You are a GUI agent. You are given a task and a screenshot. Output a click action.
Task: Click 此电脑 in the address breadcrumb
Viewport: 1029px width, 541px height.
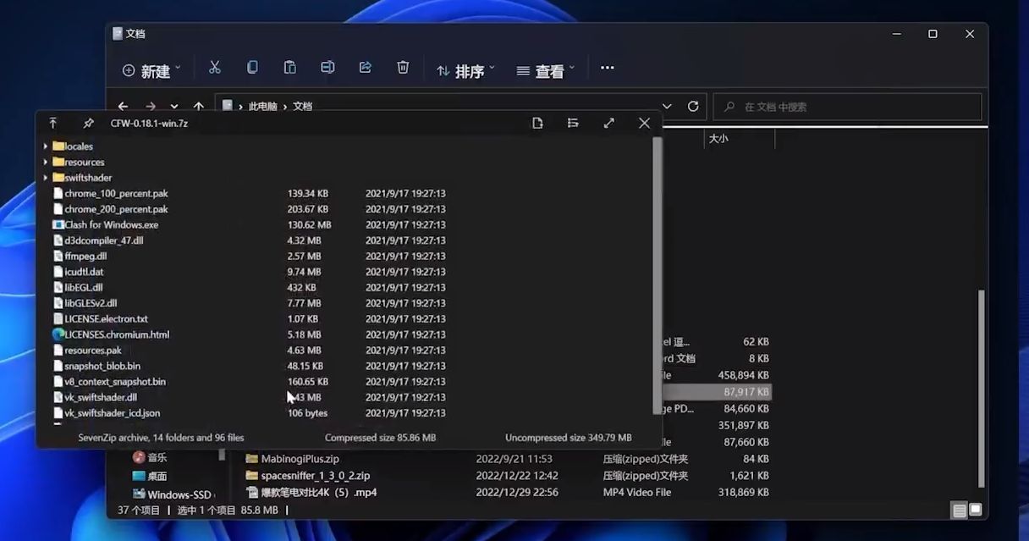(262, 107)
